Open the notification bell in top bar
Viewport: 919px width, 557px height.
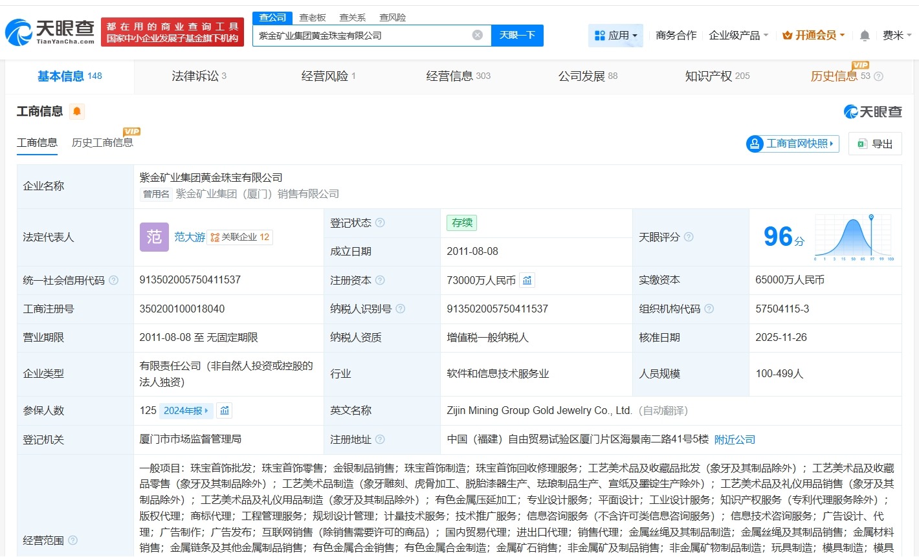pos(864,36)
